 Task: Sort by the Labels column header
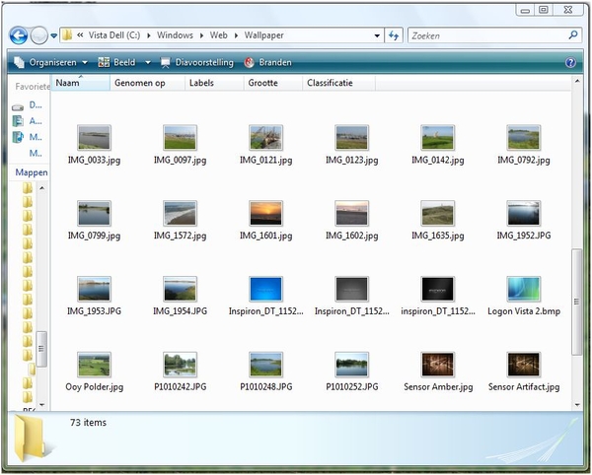[214, 83]
